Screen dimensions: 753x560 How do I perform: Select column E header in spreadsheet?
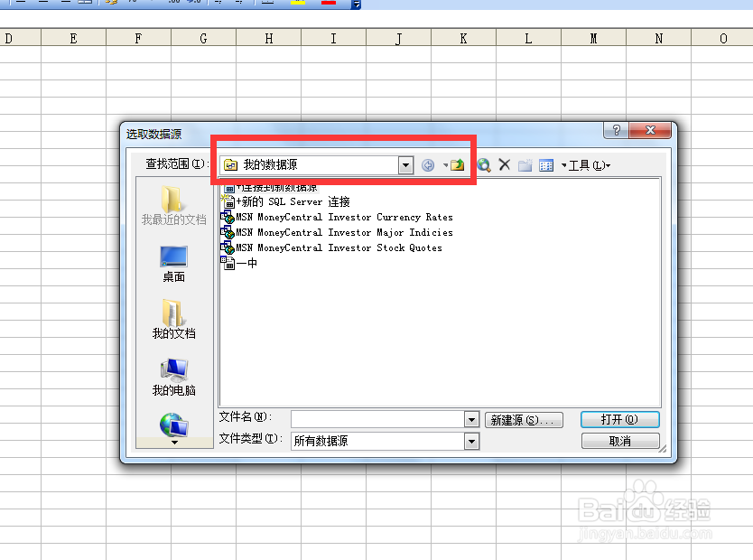pyautogui.click(x=73, y=38)
